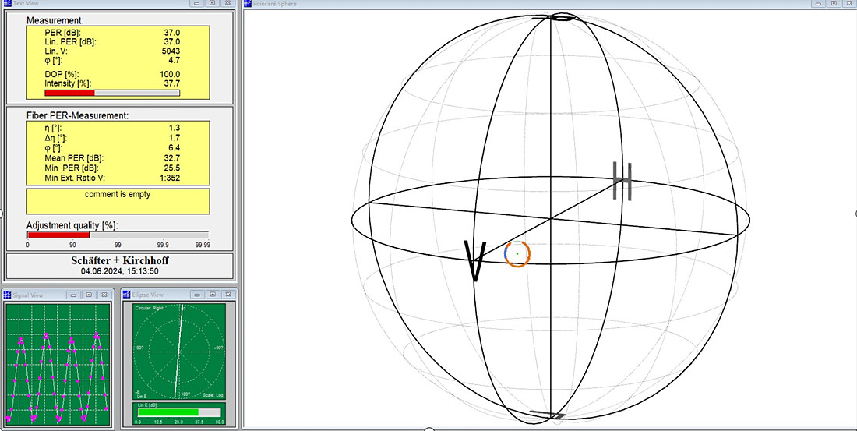Minimize the Ellipse View window
This screenshot has height=431, width=857.
tap(199, 295)
